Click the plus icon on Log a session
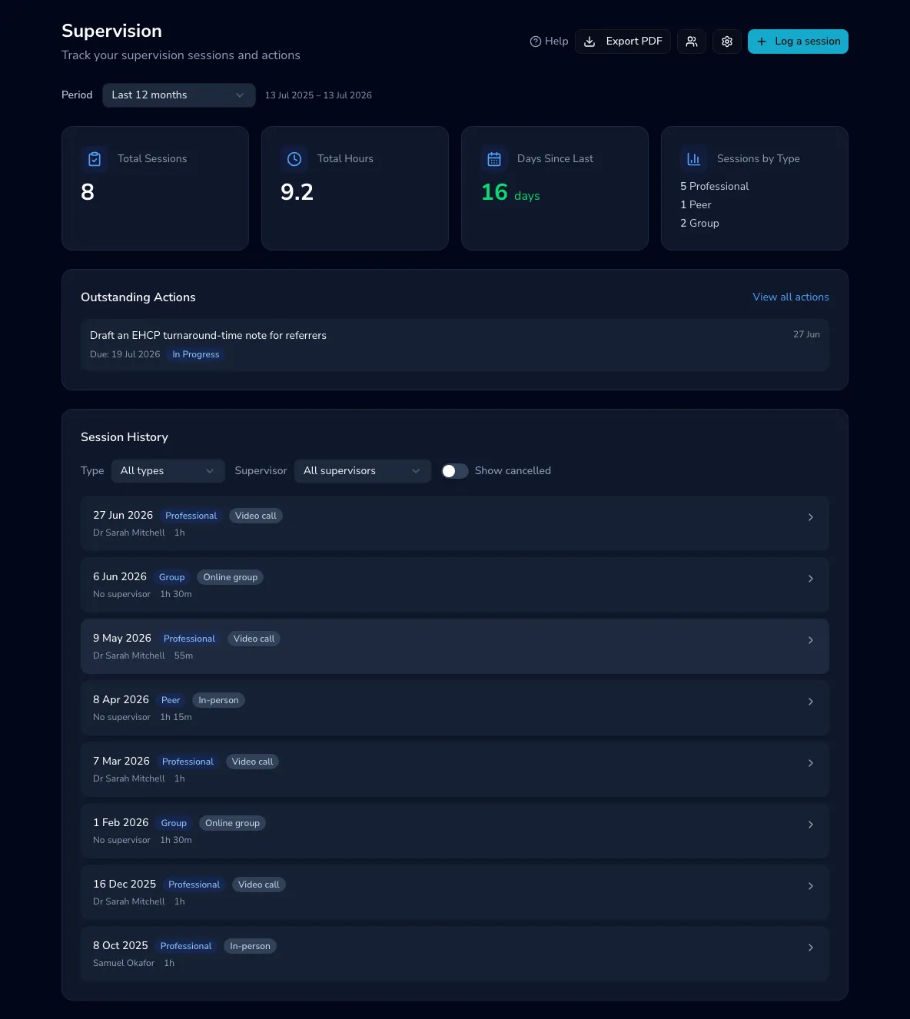910x1019 pixels. coord(762,41)
